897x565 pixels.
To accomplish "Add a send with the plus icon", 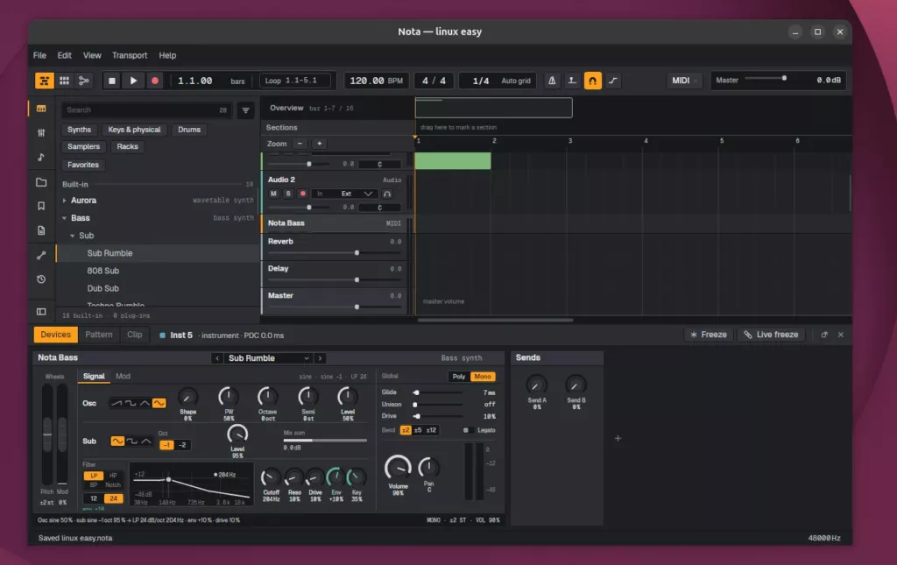I will [x=618, y=439].
